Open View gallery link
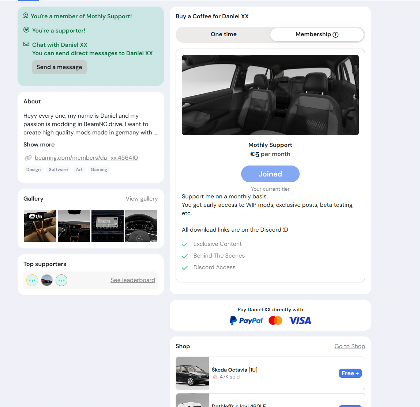This screenshot has height=407, width=420. pos(142,199)
